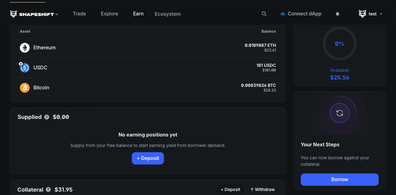Image resolution: width=396 pixels, height=195 pixels.
Task: Open the search magnifier icon
Action: click(264, 14)
